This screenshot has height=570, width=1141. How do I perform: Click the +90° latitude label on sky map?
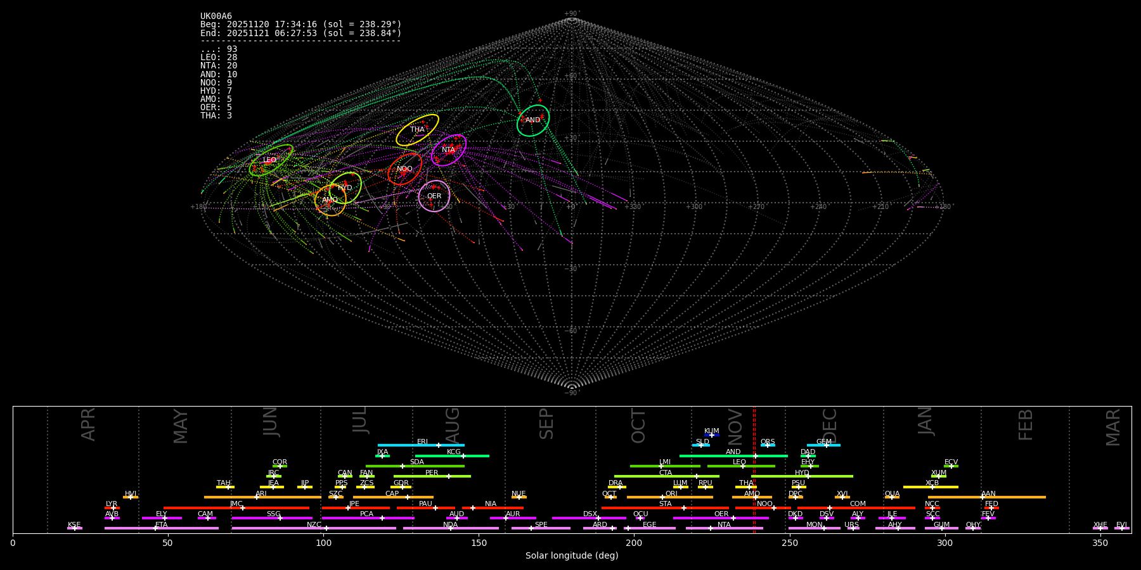pos(572,14)
